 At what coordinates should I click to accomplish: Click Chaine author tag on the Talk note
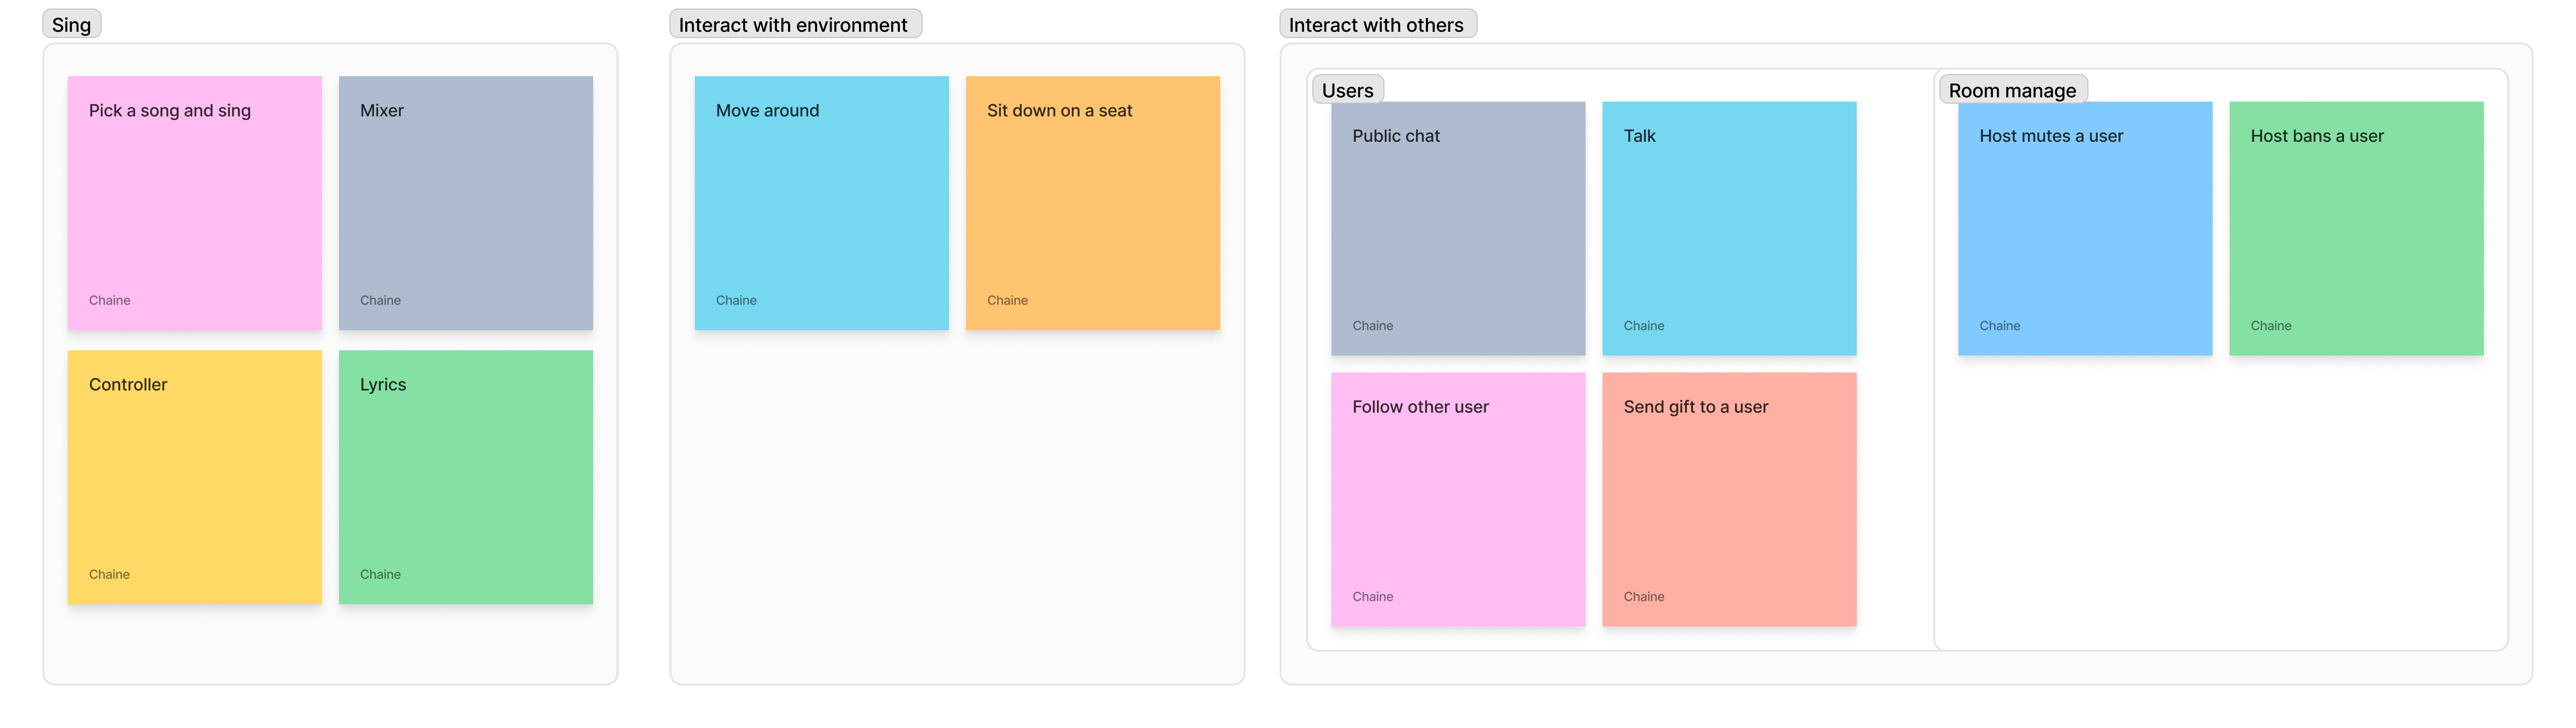click(x=1644, y=325)
